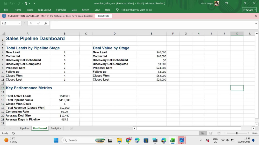Click the zoom slider handle
The height and width of the screenshot is (145, 259).
click(237, 133)
